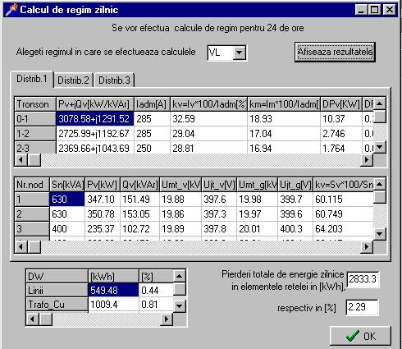Screen dimensions: 402x349
Task: Click down arrow in DW table scrollbar
Action: pos(180,305)
